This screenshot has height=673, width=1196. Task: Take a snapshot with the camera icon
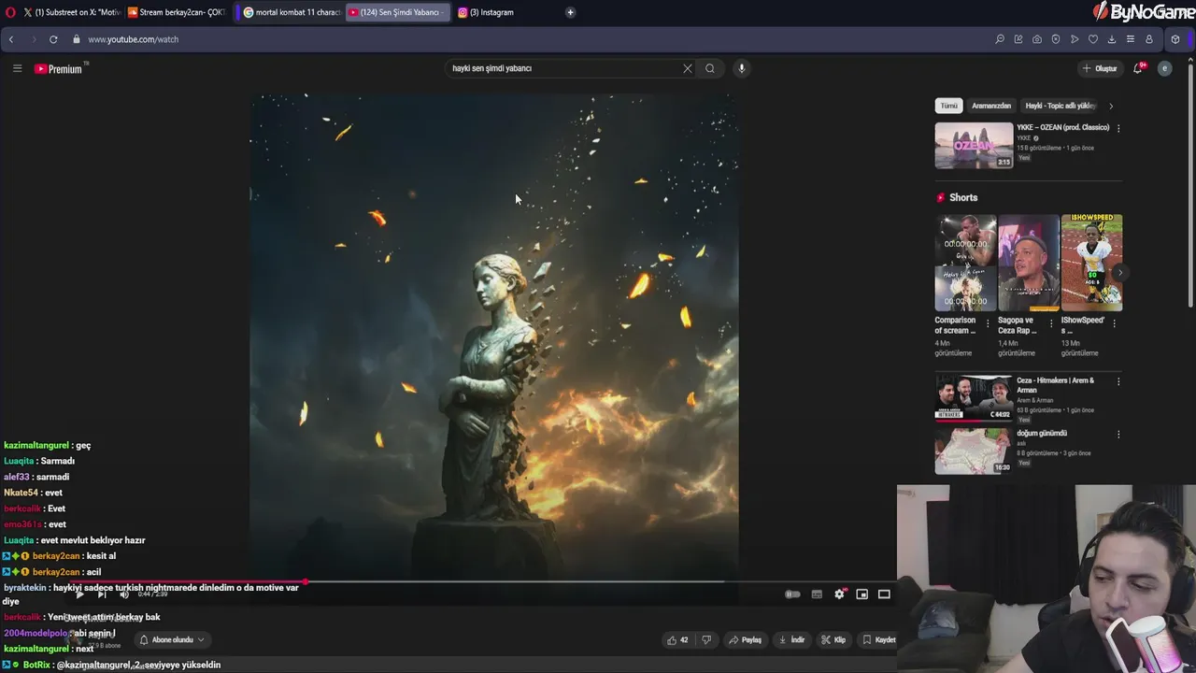point(1037,39)
